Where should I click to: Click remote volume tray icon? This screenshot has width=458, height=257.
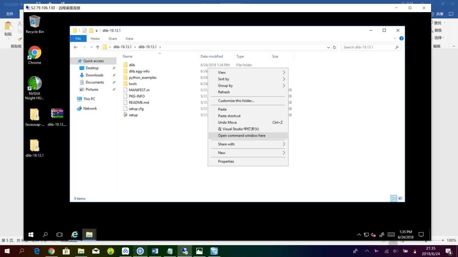[x=373, y=234]
